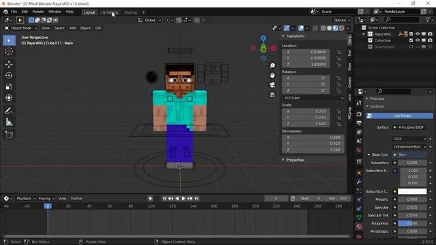Image resolution: width=436 pixels, height=245 pixels.
Task: Switch to Shading workspace tab
Action: (130, 12)
